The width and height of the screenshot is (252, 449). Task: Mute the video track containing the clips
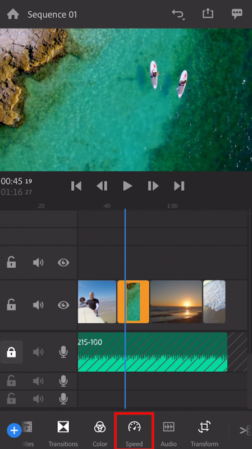click(x=38, y=305)
